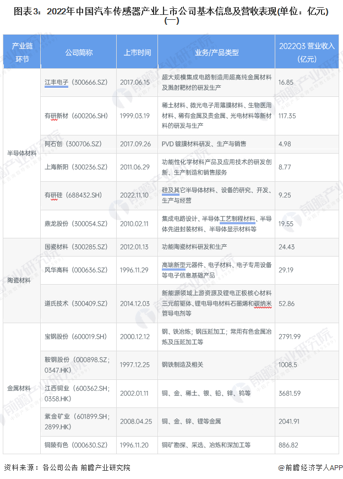Click the @前瞻经济学人APP credit

point(311,467)
